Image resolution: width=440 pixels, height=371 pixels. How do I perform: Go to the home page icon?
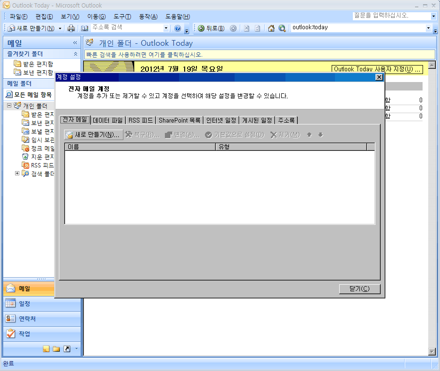271,28
